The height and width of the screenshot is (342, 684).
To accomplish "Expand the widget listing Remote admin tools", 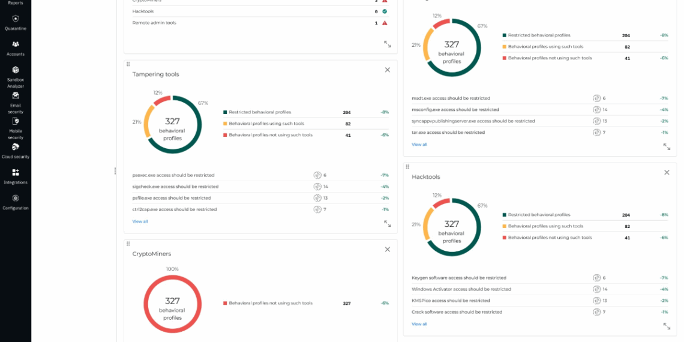I will point(387,44).
